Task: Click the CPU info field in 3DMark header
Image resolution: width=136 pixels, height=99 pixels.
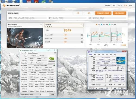Action: (x=67, y=18)
